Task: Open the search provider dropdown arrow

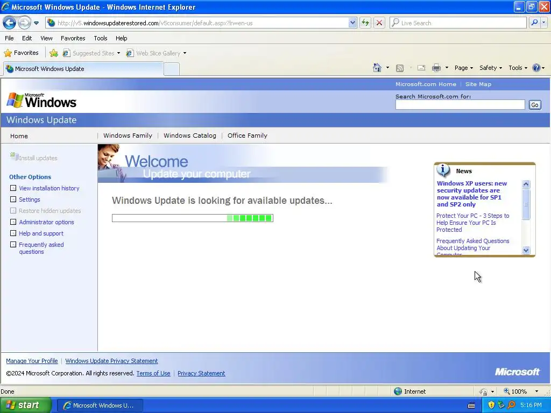Action: click(544, 23)
